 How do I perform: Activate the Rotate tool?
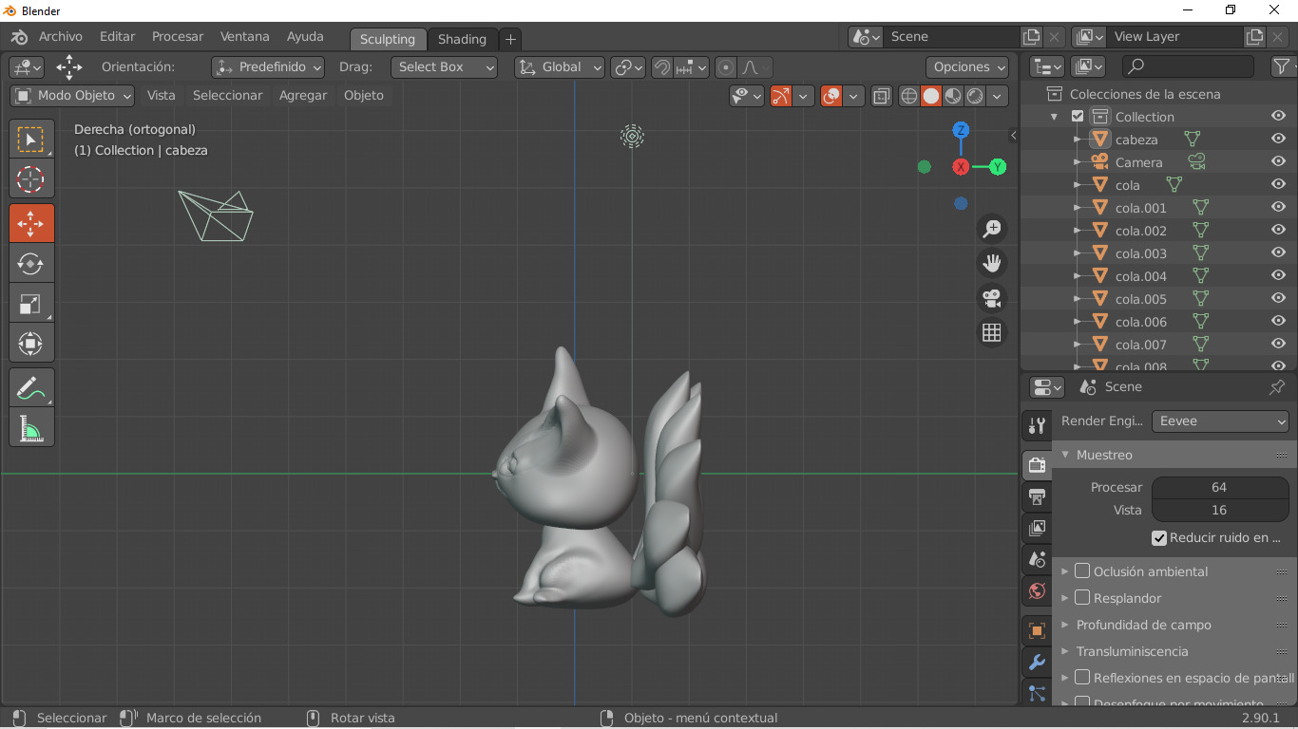pos(31,264)
